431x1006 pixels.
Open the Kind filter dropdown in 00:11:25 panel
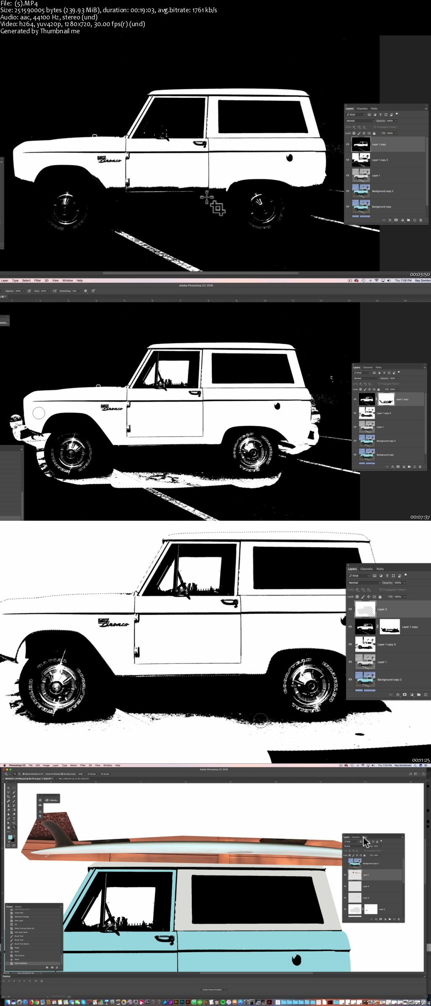(359, 575)
